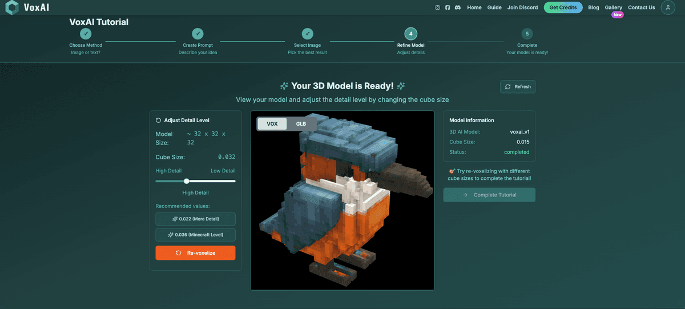This screenshot has width=685, height=309.
Task: Open the Facebook social icon
Action: (448, 7)
